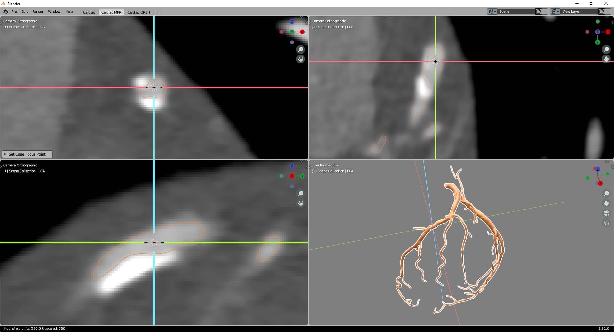Pan hand tool in bottom-left viewport

301,203
